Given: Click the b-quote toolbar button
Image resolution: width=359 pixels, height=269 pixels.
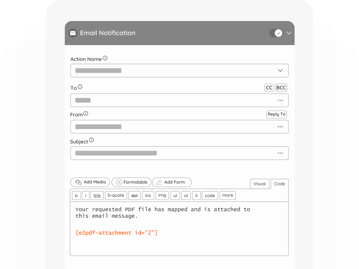Looking at the screenshot, I should point(116,195).
